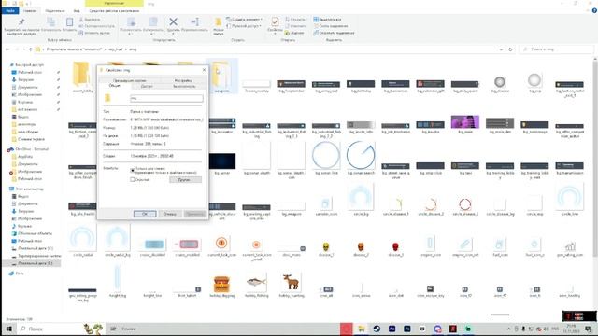Switch to Security tab in Properties dialog
This screenshot has height=336, width=598.
[184, 87]
